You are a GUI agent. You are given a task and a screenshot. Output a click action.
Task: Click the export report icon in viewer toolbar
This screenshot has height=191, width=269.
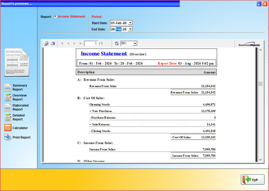coord(46,44)
